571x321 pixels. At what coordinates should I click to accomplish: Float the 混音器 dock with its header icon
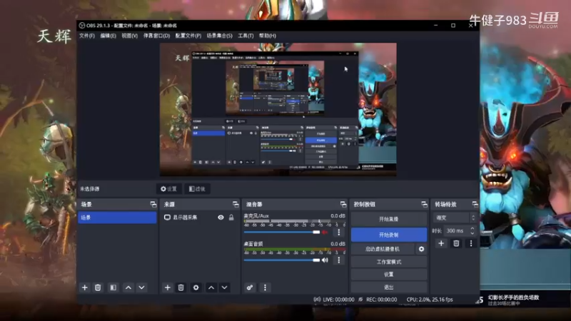click(x=343, y=204)
